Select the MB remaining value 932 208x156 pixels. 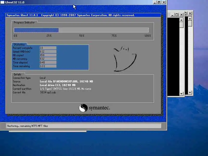(x=48, y=59)
